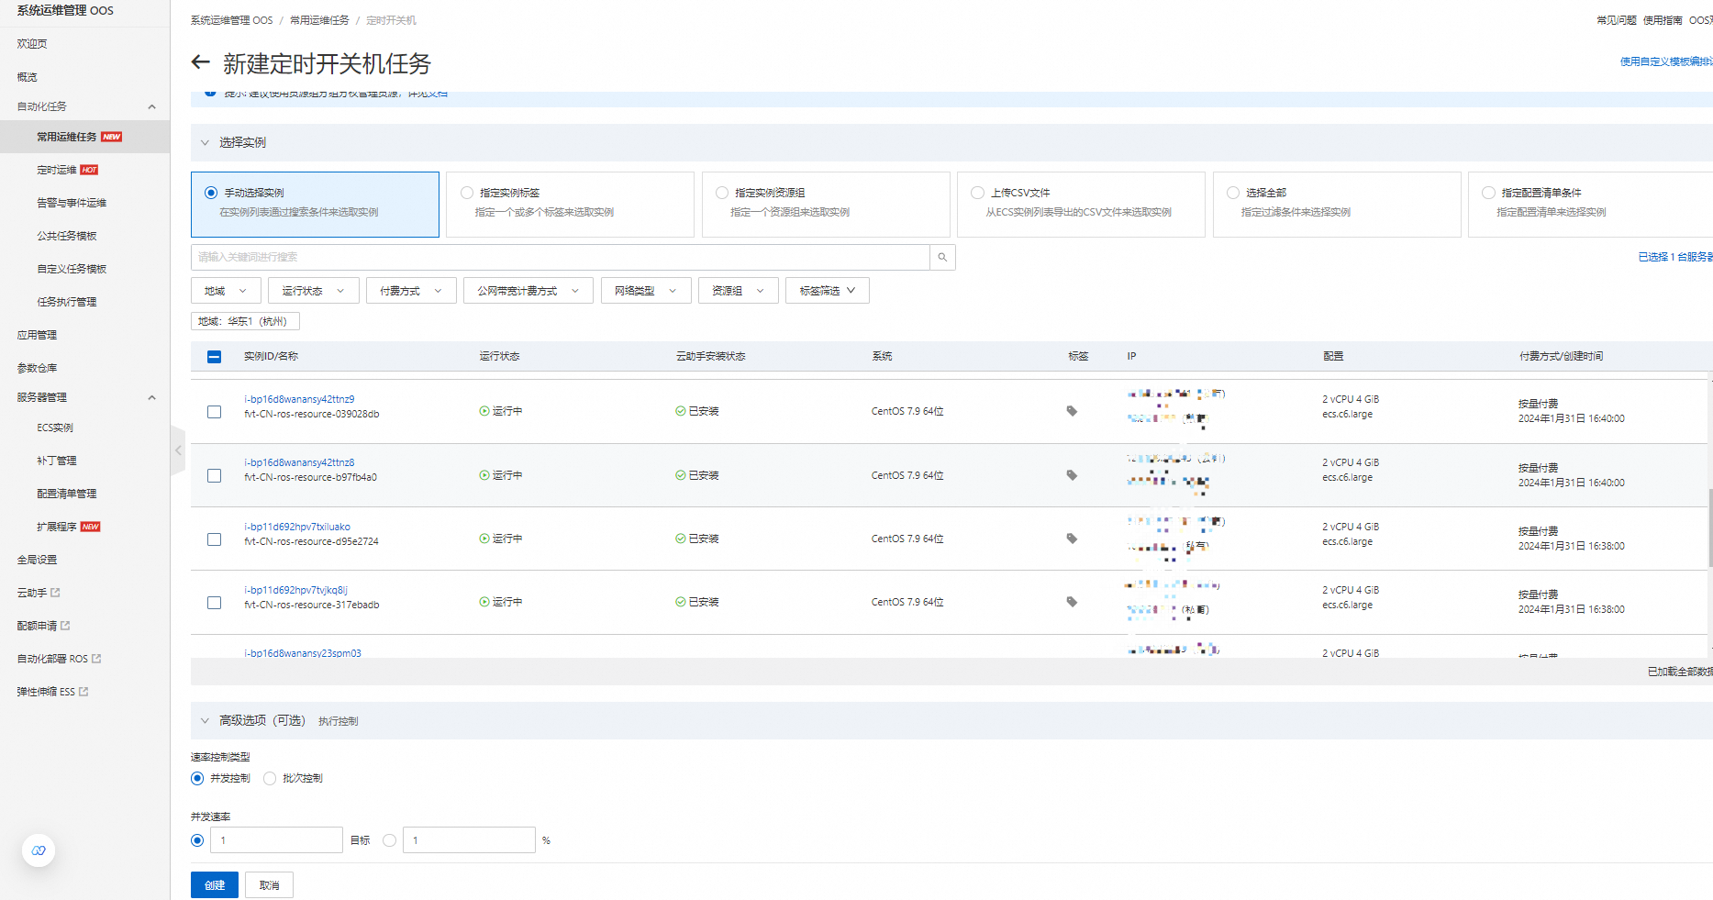1713x900 pixels.
Task: Select the 指定配置清单条件 radio option
Action: pyautogui.click(x=1488, y=193)
